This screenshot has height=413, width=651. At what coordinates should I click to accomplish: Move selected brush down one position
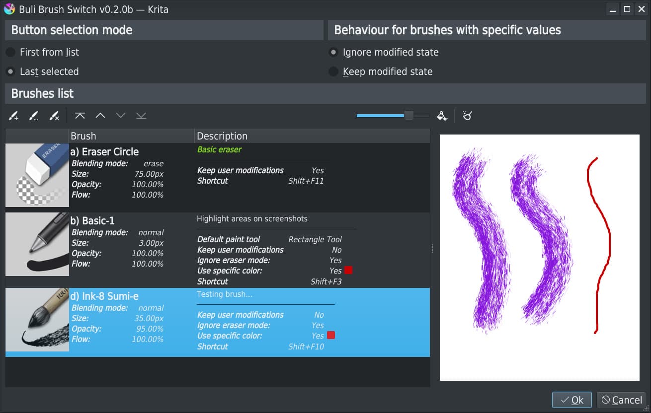(x=121, y=116)
